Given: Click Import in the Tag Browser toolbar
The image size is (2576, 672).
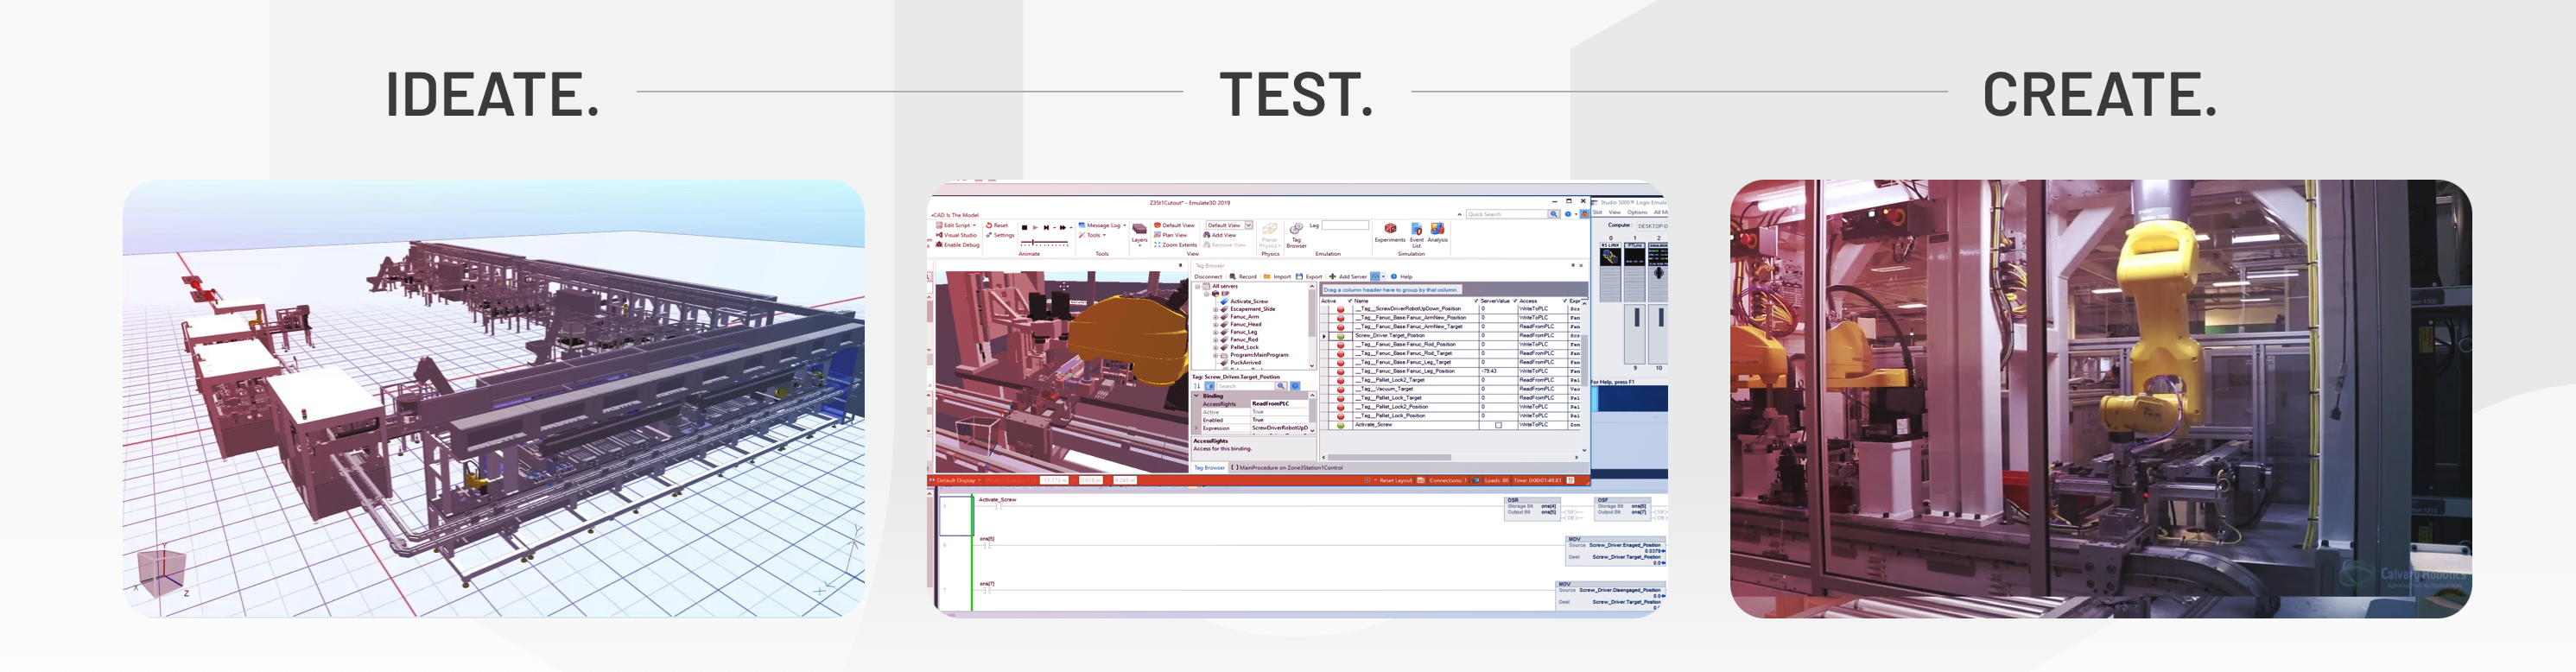Looking at the screenshot, I should (1277, 276).
